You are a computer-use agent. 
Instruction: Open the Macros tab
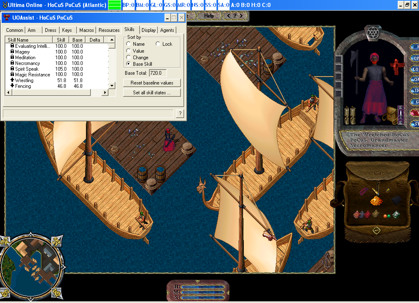click(x=87, y=30)
